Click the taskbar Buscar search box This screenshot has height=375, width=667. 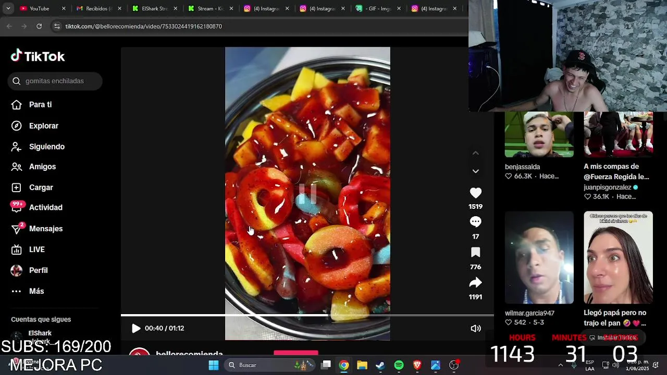pos(269,365)
